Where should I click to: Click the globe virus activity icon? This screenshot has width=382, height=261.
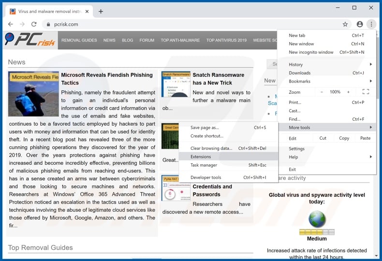(x=317, y=219)
